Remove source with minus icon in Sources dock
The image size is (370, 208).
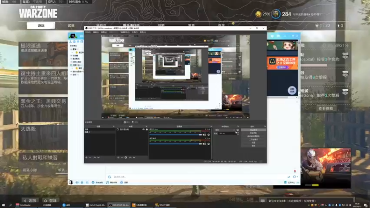[x=122, y=157]
